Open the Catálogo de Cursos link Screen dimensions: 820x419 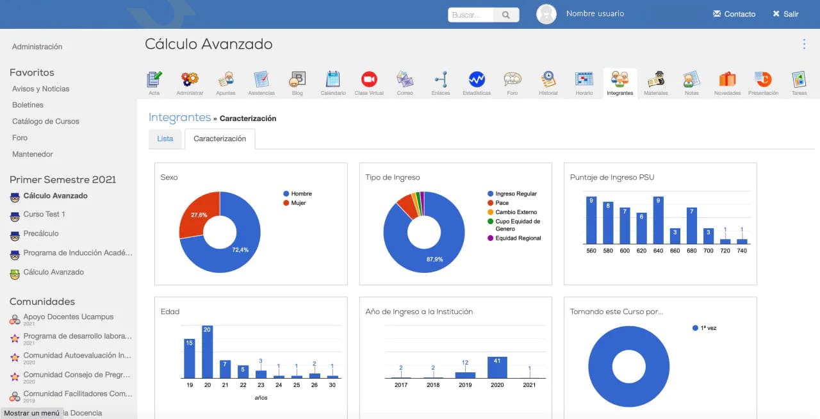pos(45,121)
